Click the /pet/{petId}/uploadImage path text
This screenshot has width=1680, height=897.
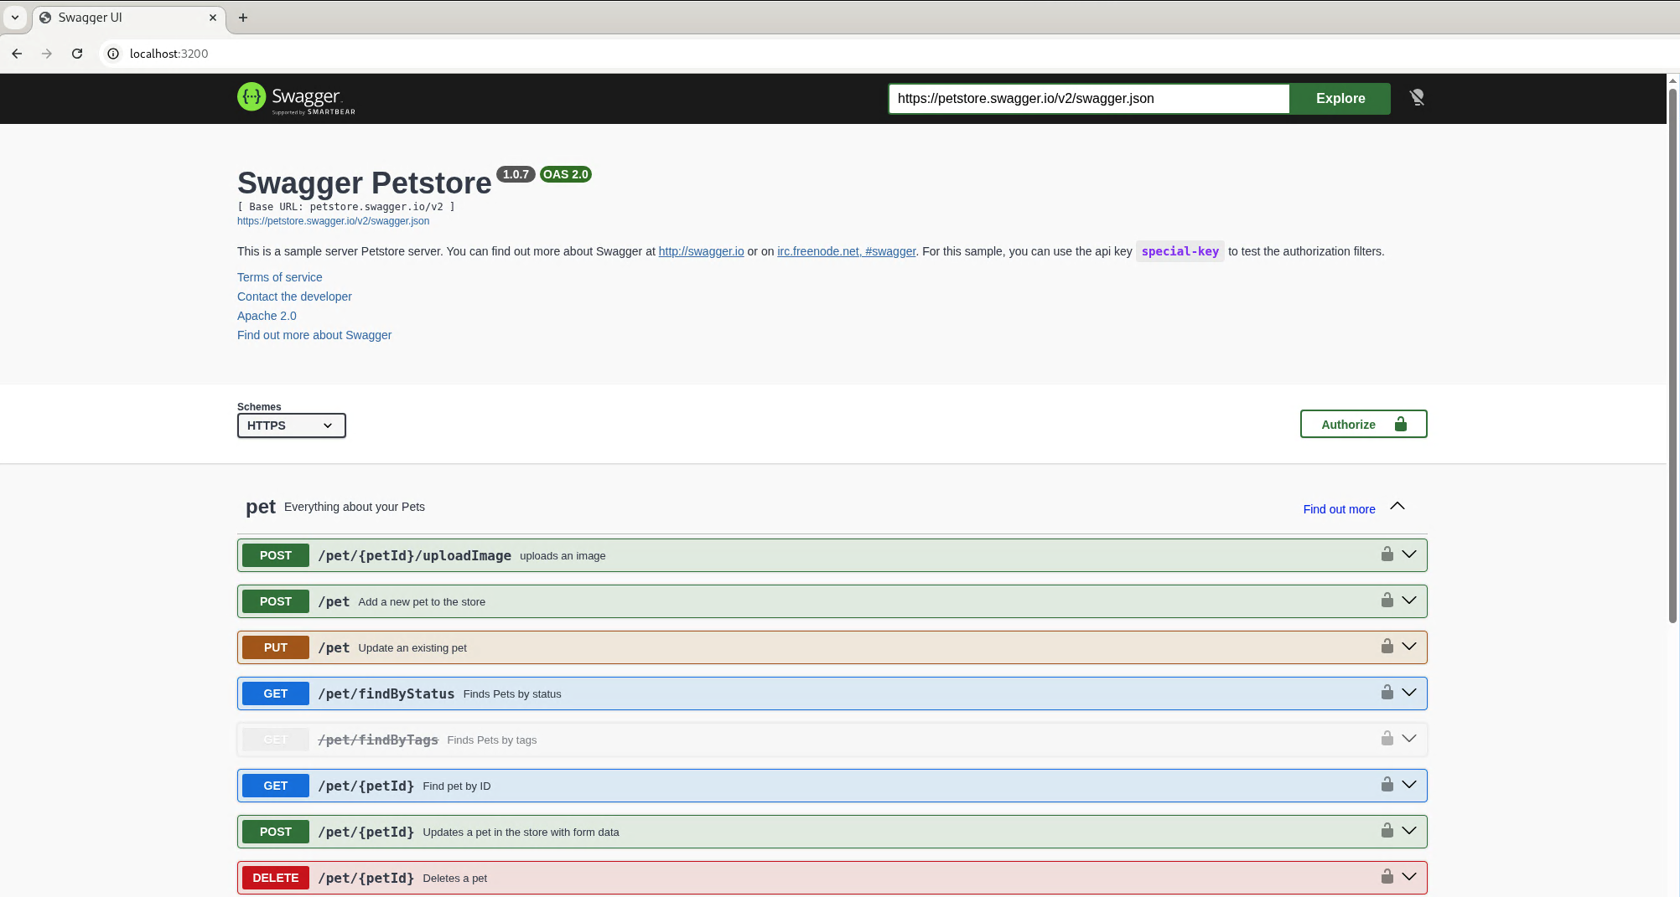coord(414,555)
